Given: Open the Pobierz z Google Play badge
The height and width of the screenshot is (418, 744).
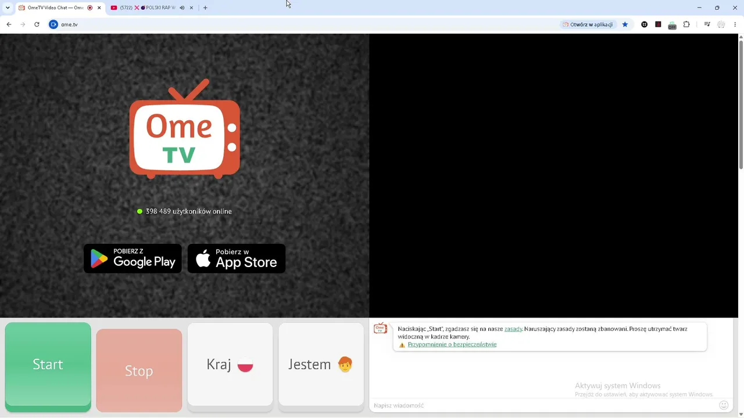Looking at the screenshot, I should tap(133, 258).
